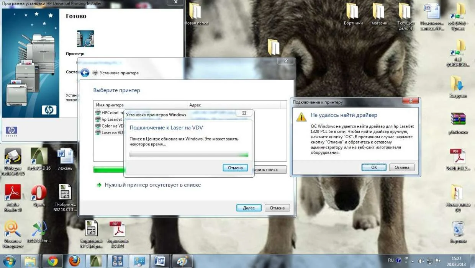The height and width of the screenshot is (268, 475).
Task: Cancel the Не удалось найти драйвер dialog
Action: pos(402,167)
